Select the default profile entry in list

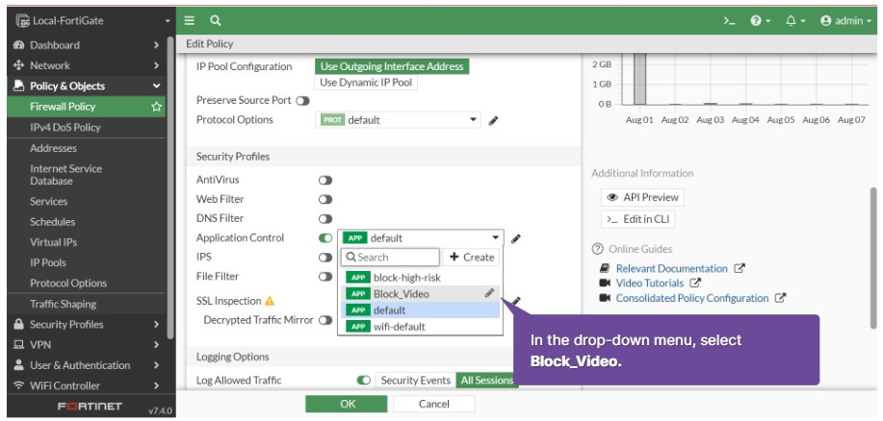click(420, 310)
